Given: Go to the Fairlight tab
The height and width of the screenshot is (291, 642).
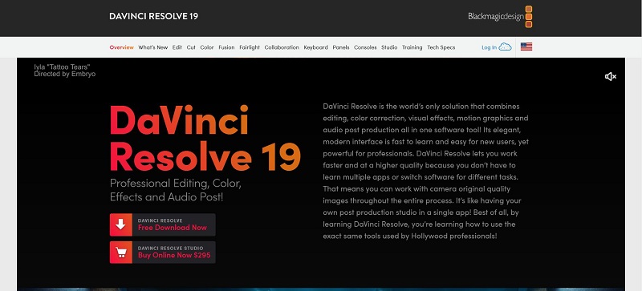Looking at the screenshot, I should pos(250,47).
